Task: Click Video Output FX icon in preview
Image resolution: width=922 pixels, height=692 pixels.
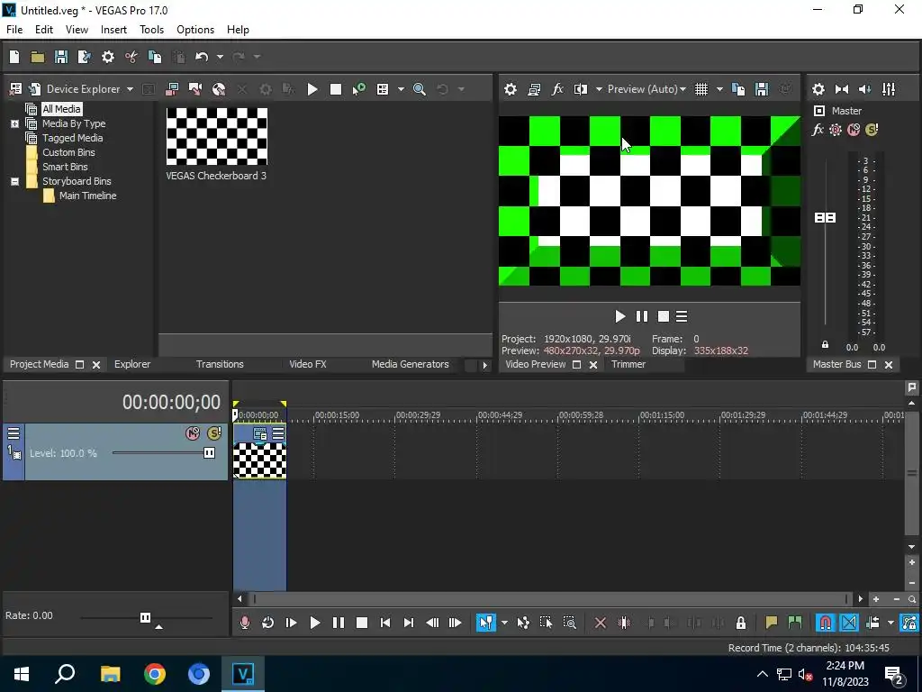Action: tap(557, 89)
